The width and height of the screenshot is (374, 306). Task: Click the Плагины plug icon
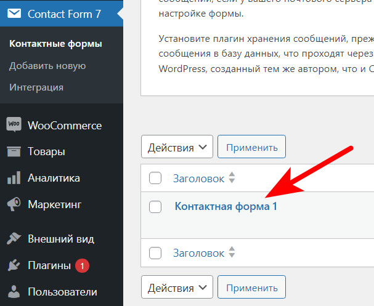click(14, 265)
